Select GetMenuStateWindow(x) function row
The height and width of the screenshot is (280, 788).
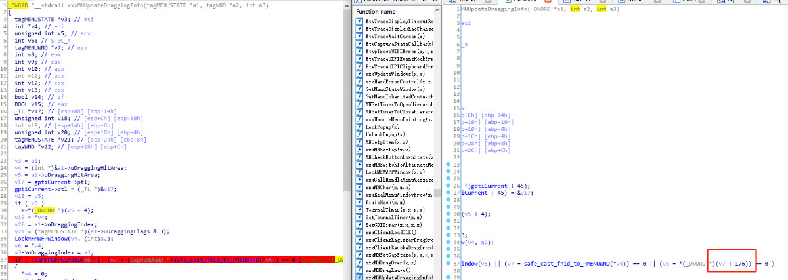(395, 89)
